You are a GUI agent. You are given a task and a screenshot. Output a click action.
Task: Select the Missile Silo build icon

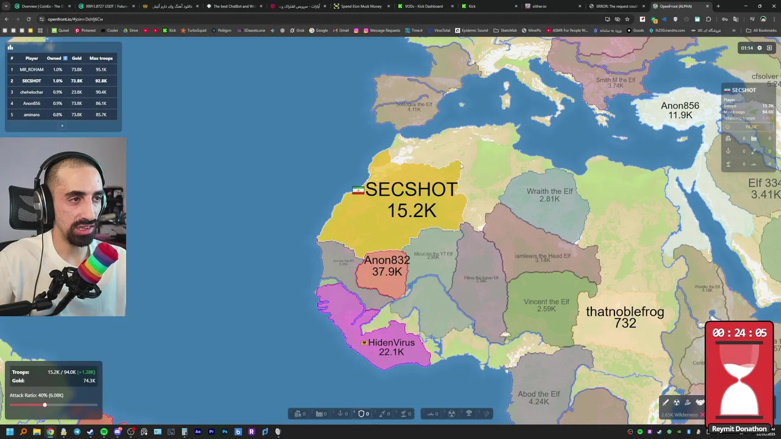[383, 413]
